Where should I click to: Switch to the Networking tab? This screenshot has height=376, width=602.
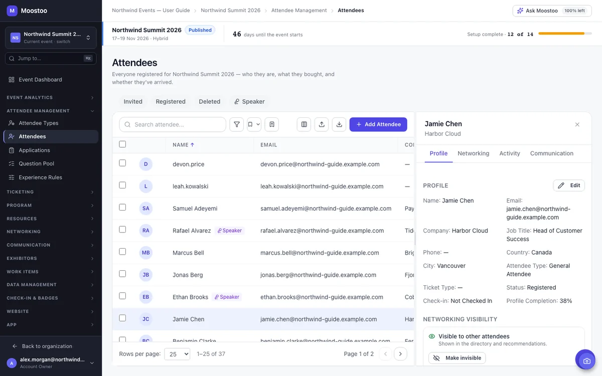473,153
